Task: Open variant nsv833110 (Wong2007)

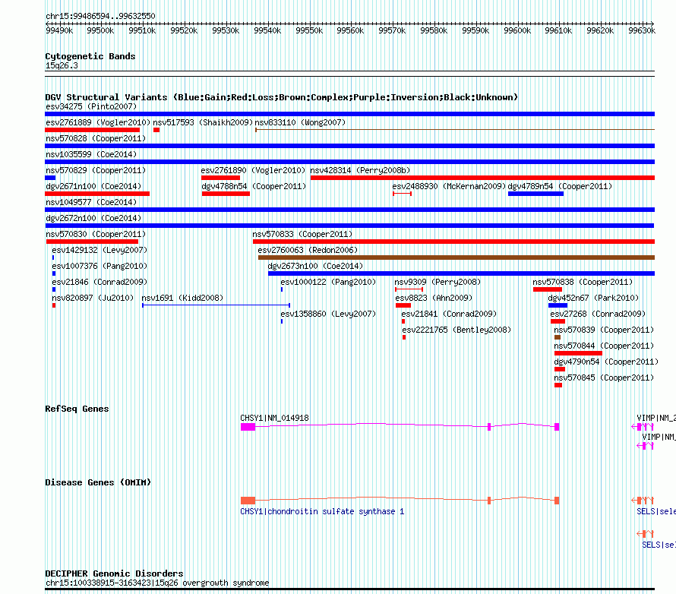Action: 300,122
